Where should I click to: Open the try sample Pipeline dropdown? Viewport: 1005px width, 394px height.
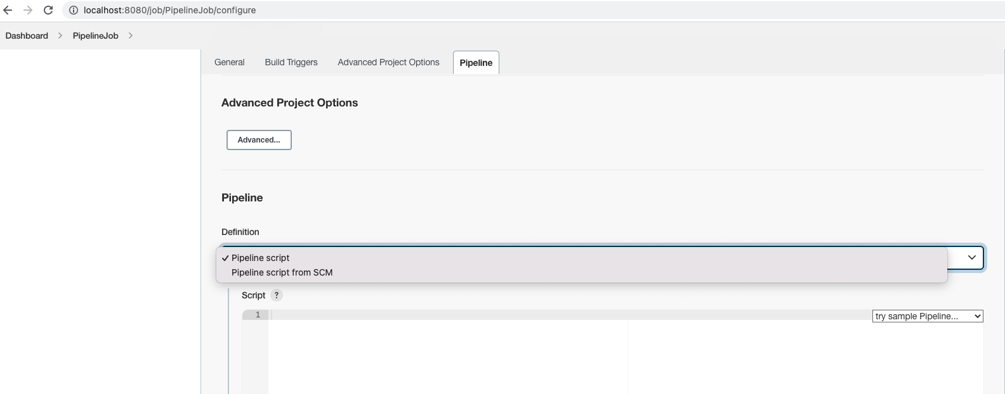pyautogui.click(x=927, y=315)
